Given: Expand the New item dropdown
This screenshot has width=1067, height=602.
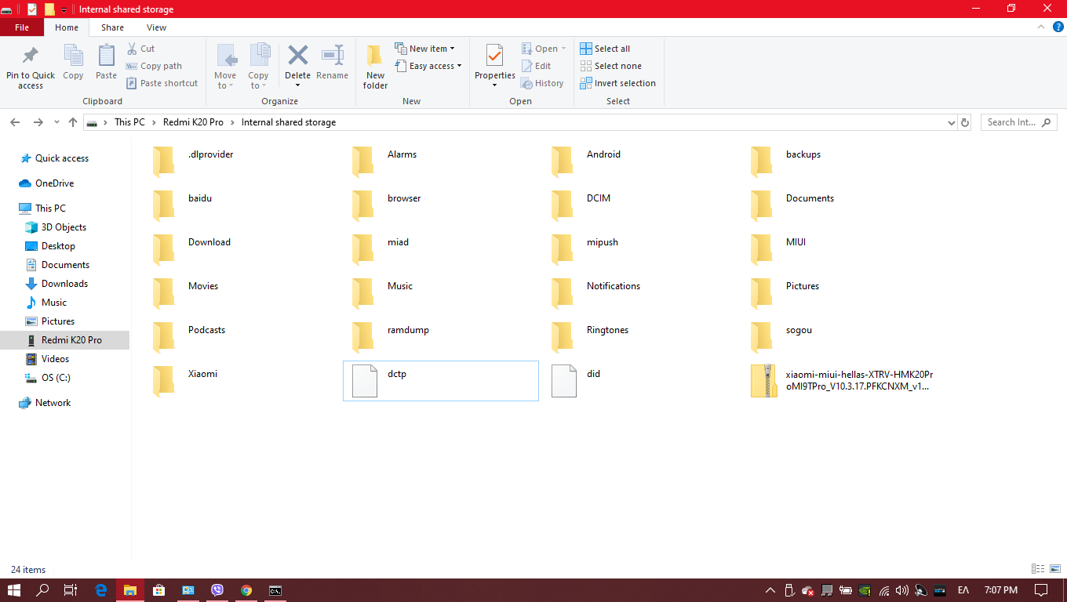Looking at the screenshot, I should click(424, 49).
